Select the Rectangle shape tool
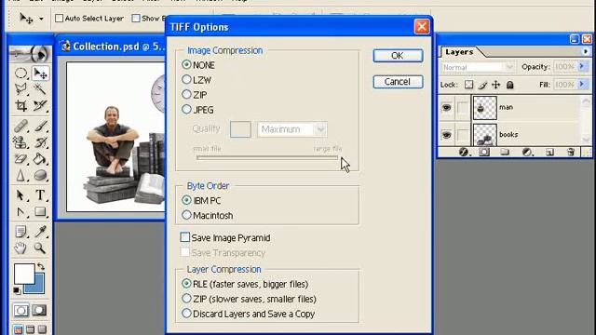Image resolution: width=596 pixels, height=335 pixels. tap(40, 211)
